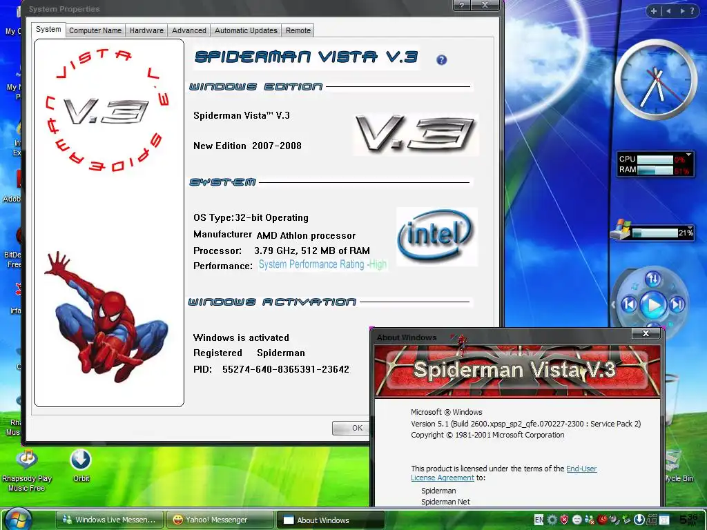
Task: Click the red swirl tray icon
Action: [x=602, y=520]
